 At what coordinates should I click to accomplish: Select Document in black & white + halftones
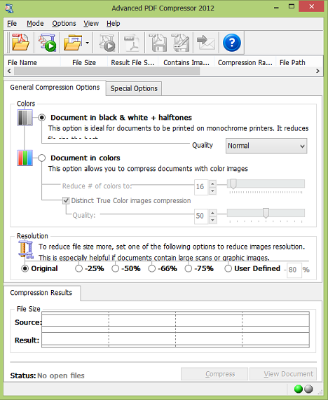42,118
